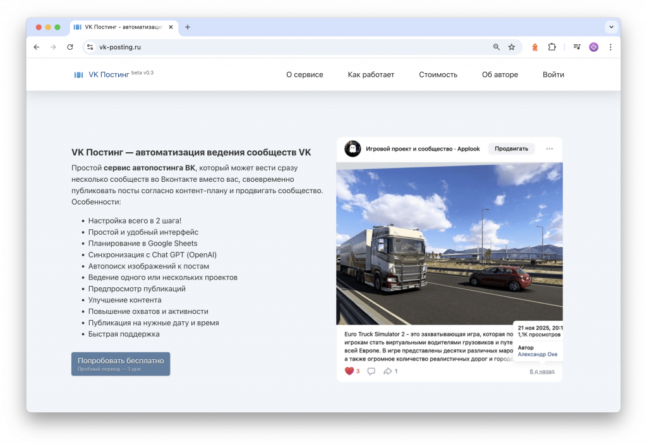Screen dimensions: 647x447
Task: Click the Applook community avatar
Action: [x=353, y=149]
